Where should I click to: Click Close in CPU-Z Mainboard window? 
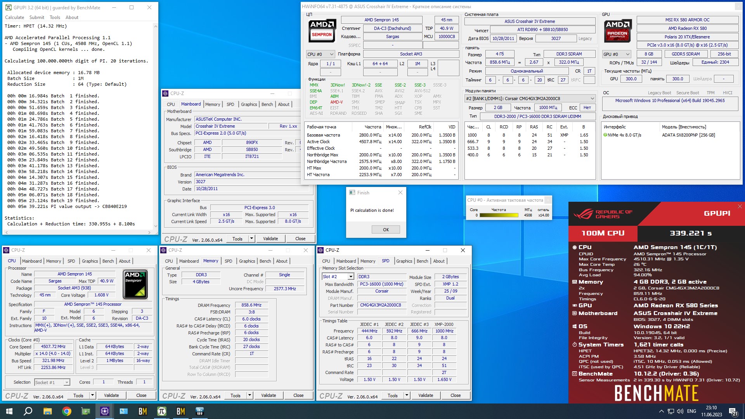point(300,239)
